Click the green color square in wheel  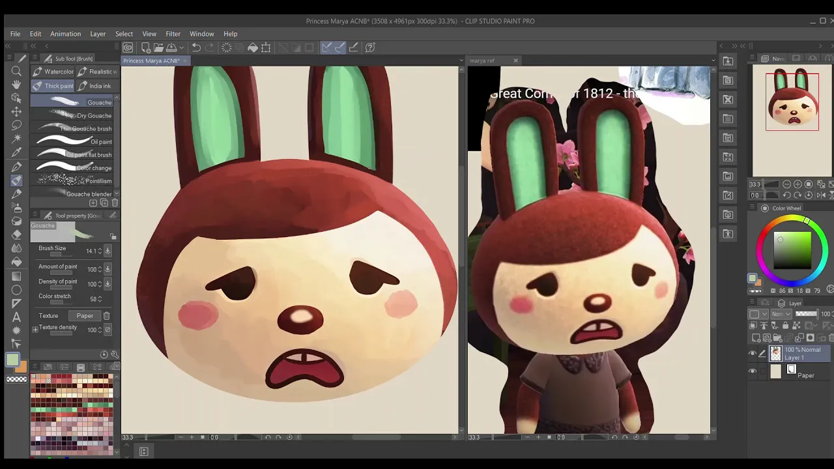point(792,249)
